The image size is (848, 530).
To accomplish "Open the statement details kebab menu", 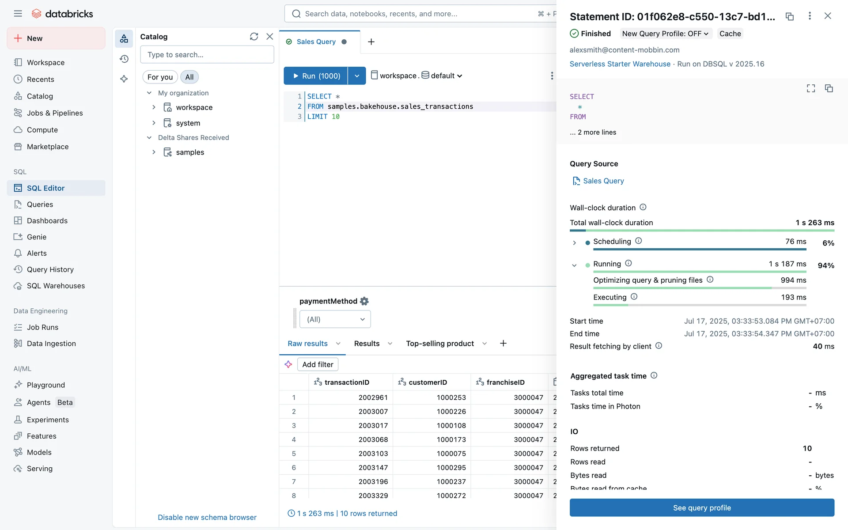I will 810,16.
